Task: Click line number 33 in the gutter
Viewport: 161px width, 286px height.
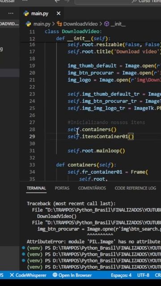Action: [32, 165]
